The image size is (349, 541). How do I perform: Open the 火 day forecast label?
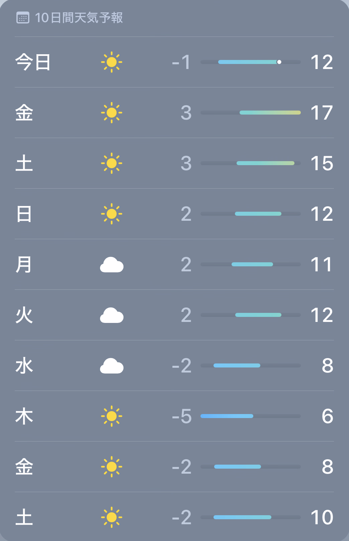point(24,315)
